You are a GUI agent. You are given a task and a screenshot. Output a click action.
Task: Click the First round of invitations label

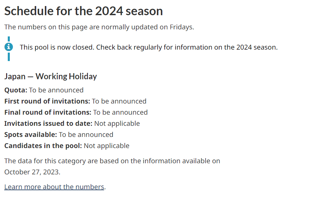tap(47, 101)
